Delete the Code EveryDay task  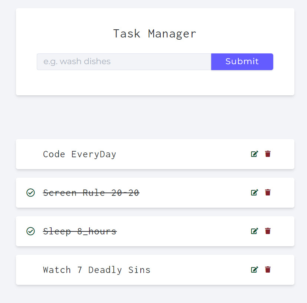pyautogui.click(x=268, y=154)
